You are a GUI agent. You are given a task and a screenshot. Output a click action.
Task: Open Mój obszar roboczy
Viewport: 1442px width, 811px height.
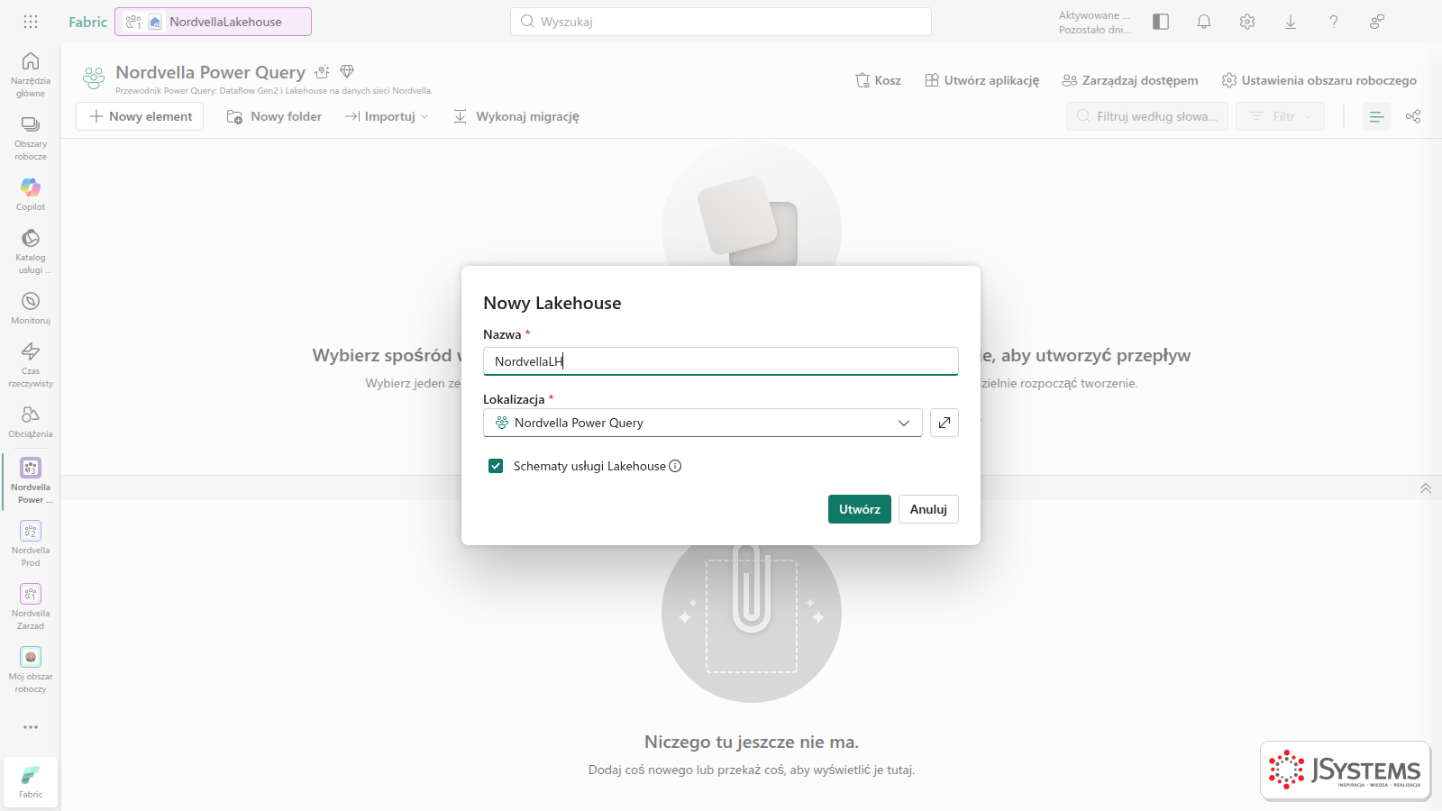[x=31, y=670]
